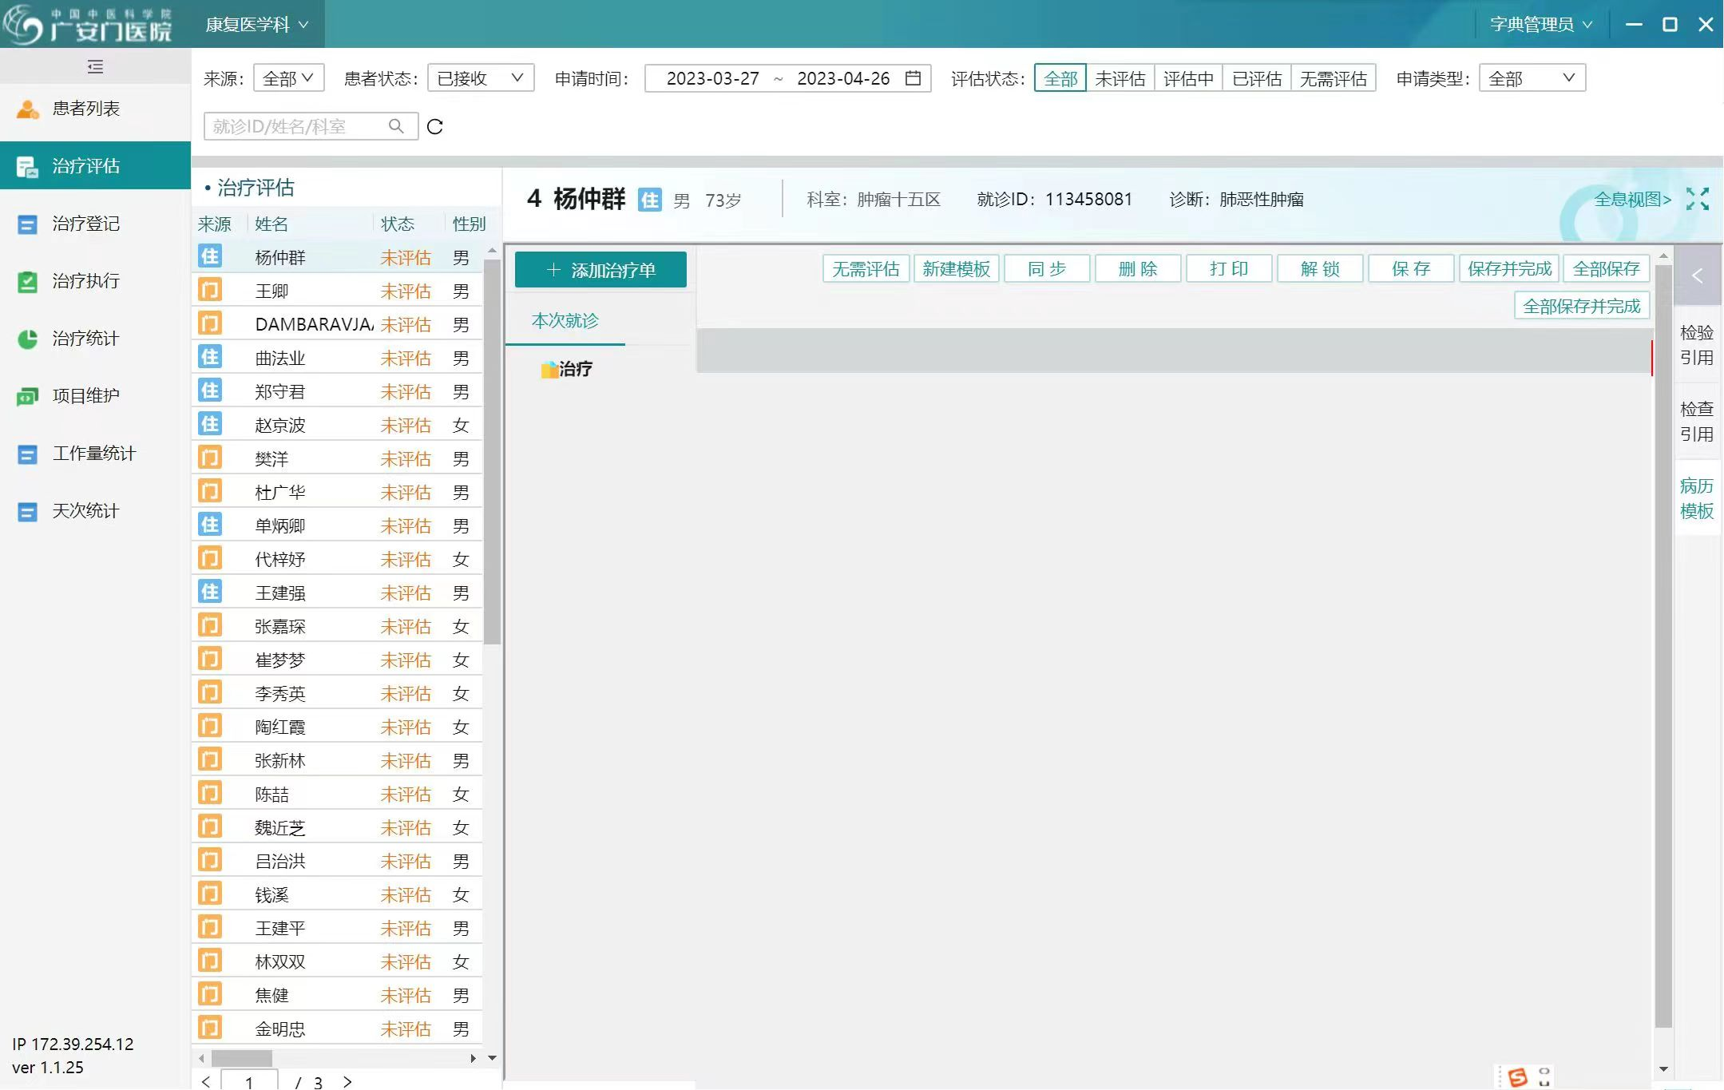Go to next page of patient list
This screenshot has height=1090, width=1724.
coord(347,1082)
